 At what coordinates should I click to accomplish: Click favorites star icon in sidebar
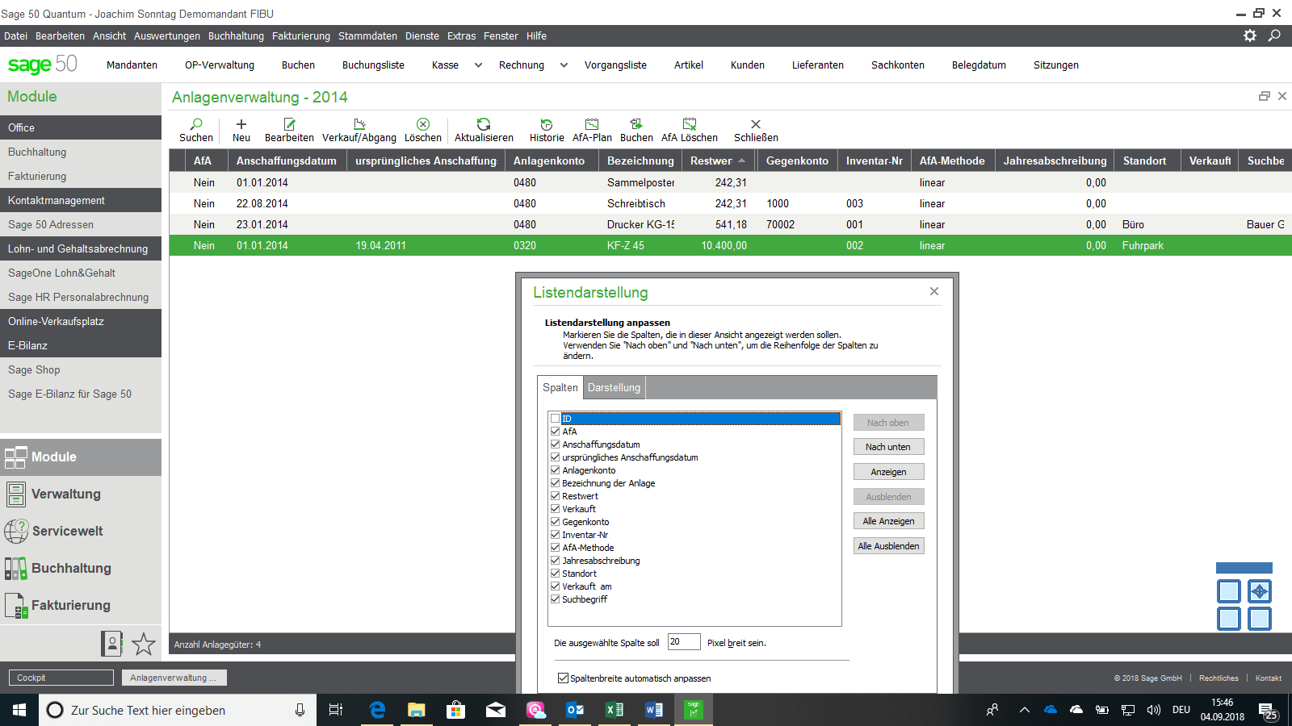(x=144, y=644)
